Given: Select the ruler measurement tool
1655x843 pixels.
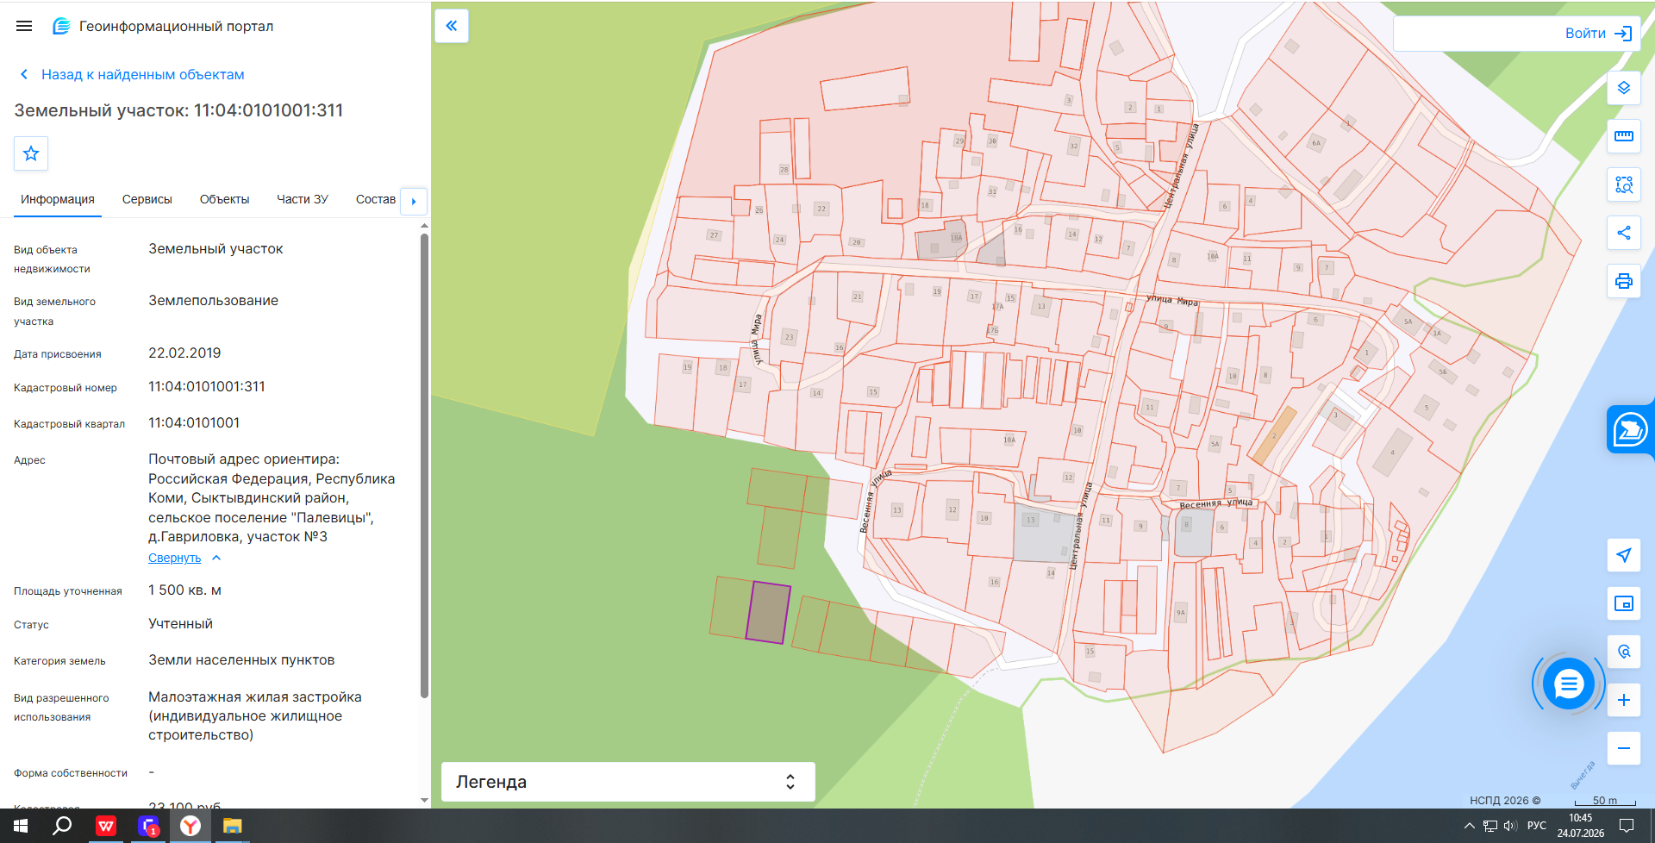Looking at the screenshot, I should click(x=1624, y=136).
